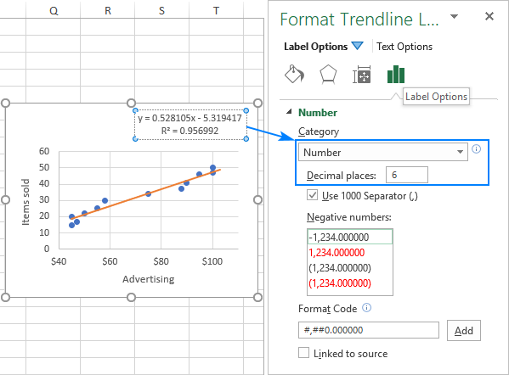509x375 pixels.
Task: Click the Decimal places input field
Action: coord(407,175)
